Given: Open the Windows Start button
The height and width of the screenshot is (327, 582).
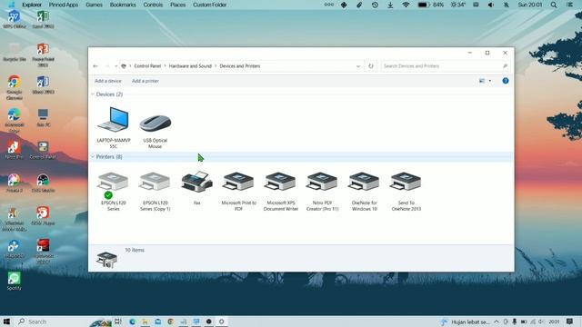Looking at the screenshot, I should coord(6,322).
